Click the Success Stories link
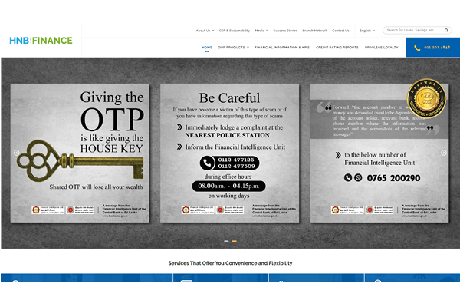The image size is (460, 307). (x=285, y=31)
